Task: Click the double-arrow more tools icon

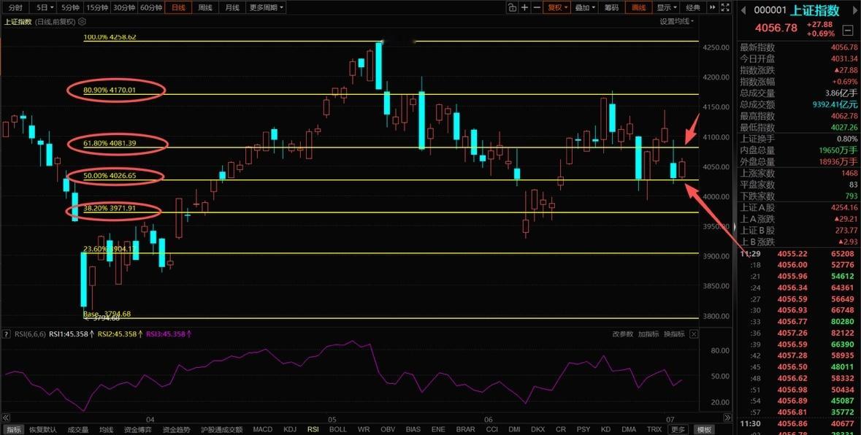Action: click(x=713, y=8)
